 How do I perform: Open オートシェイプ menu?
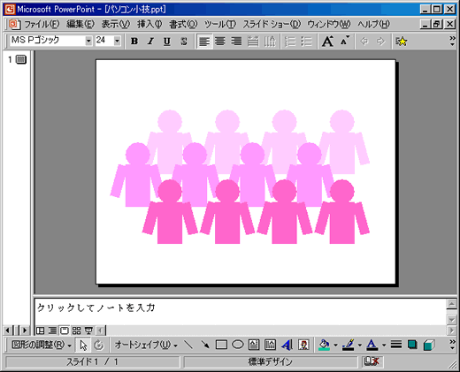(146, 345)
